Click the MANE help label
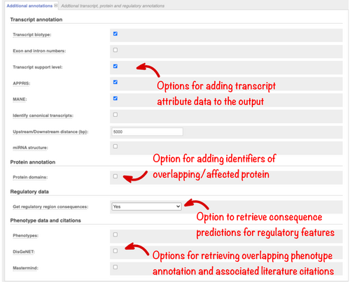This screenshot has height=282, width=350. pyautogui.click(x=20, y=99)
